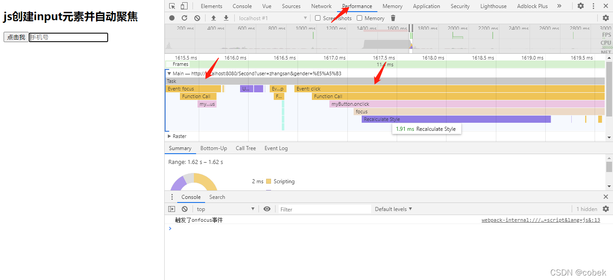Click the 1 hidden messages label
Screen dimensions: 613x280
[587, 209]
